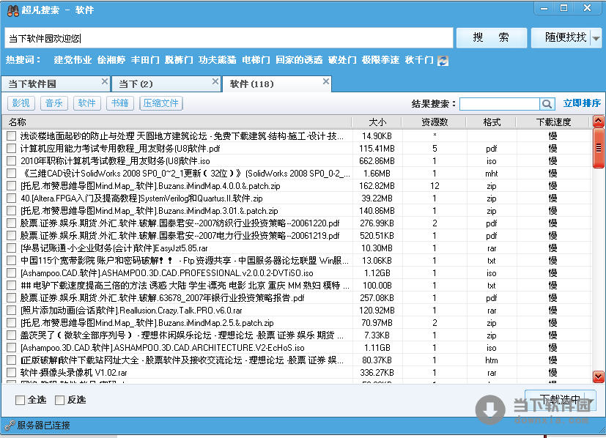Viewport: 606px width, 438px height.
Task: Click the result search magnifier icon
Action: pos(547,103)
